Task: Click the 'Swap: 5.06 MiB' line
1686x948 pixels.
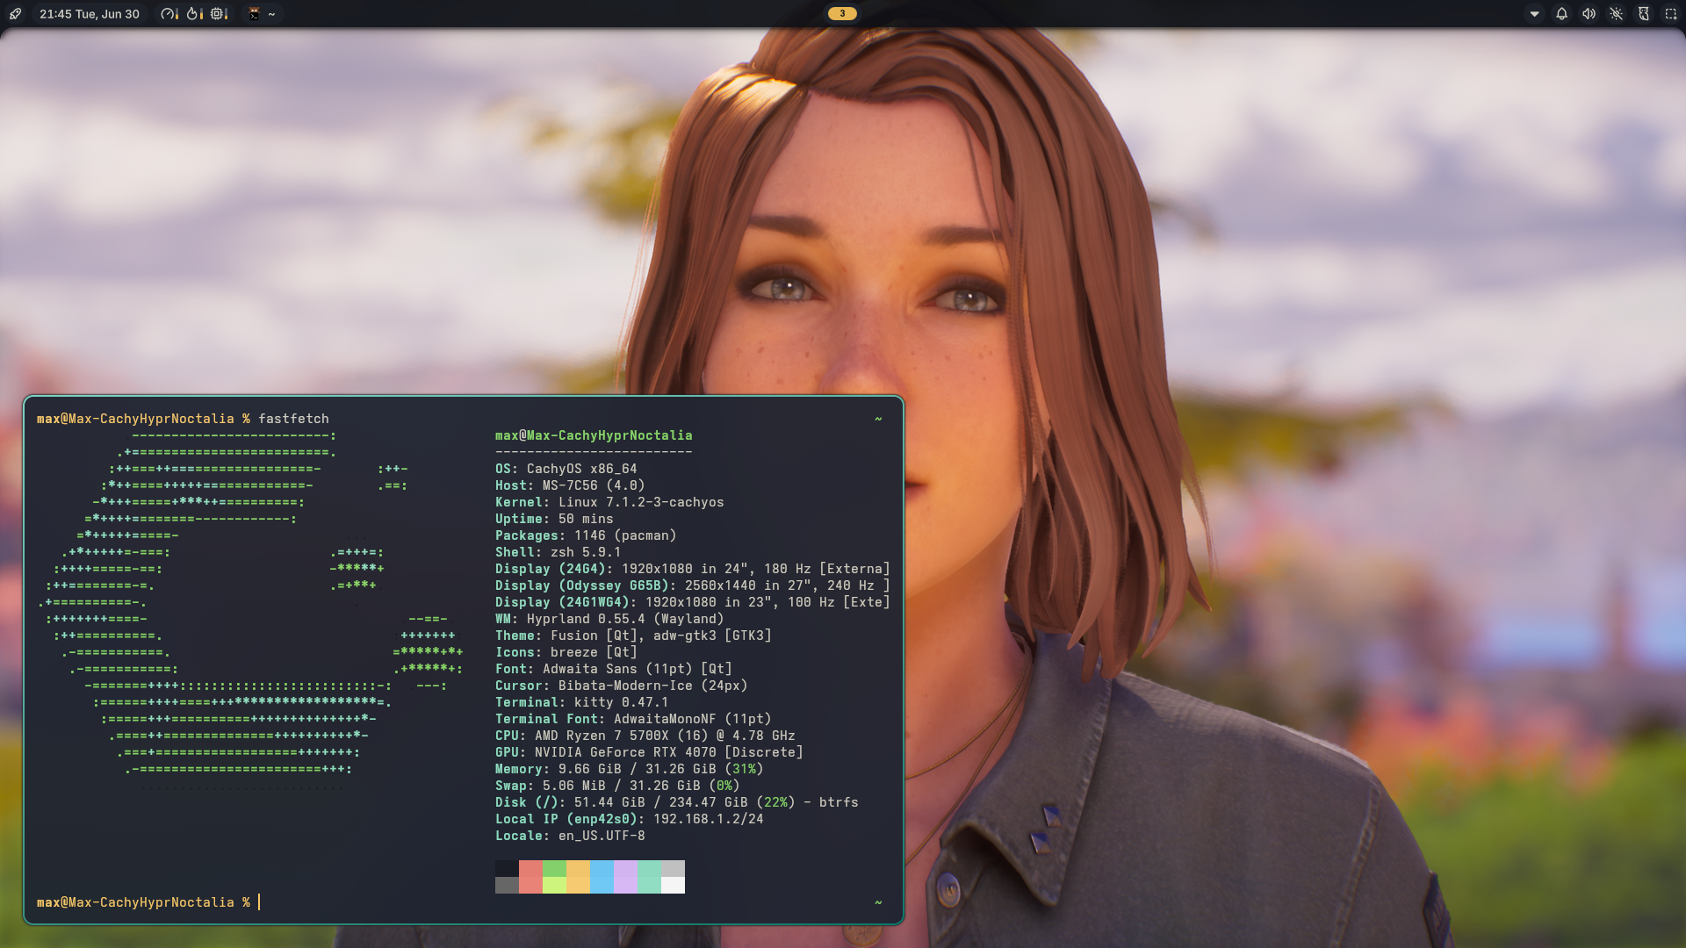Action: [617, 786]
